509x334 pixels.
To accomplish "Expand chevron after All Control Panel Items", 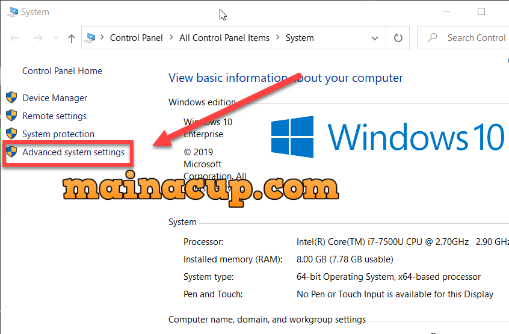I will 278,38.
